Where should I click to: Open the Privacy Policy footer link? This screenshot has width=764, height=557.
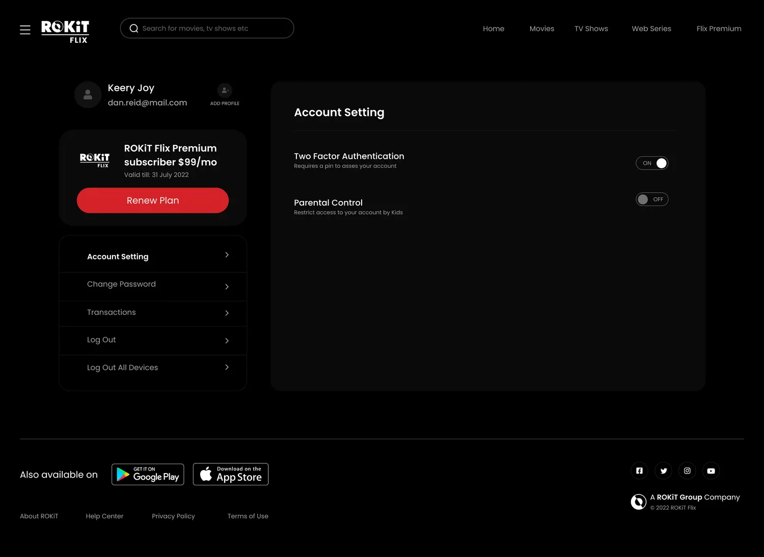pos(173,516)
